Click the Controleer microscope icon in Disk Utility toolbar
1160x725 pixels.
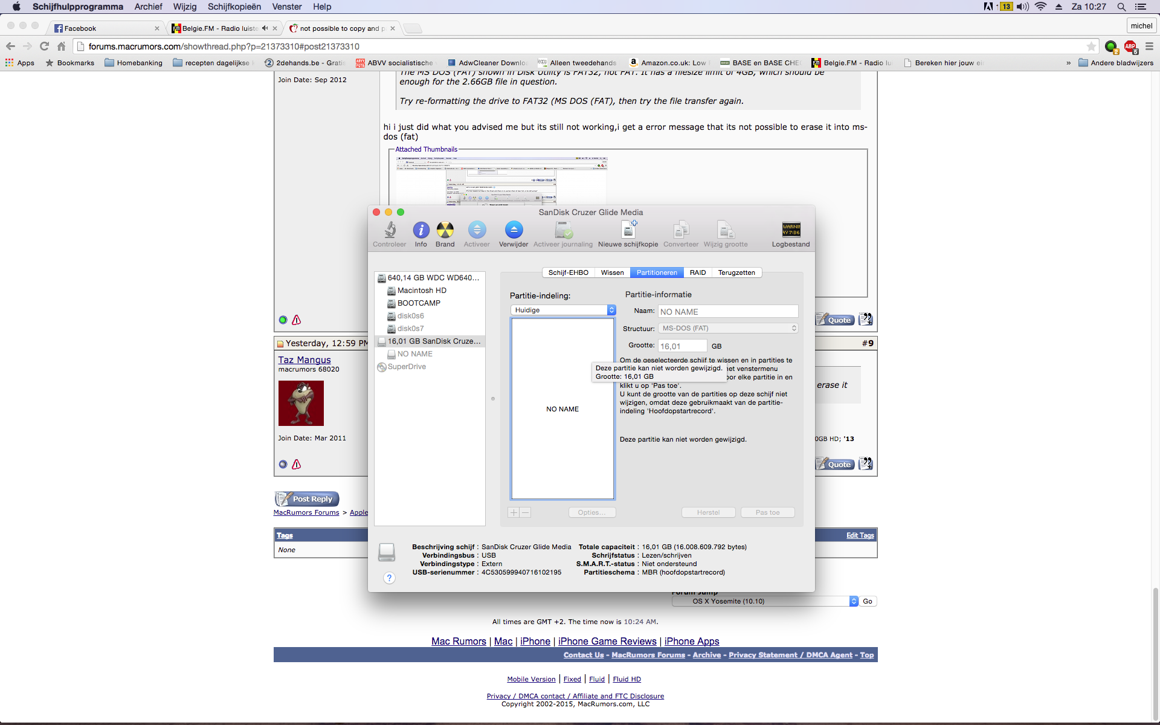point(390,230)
